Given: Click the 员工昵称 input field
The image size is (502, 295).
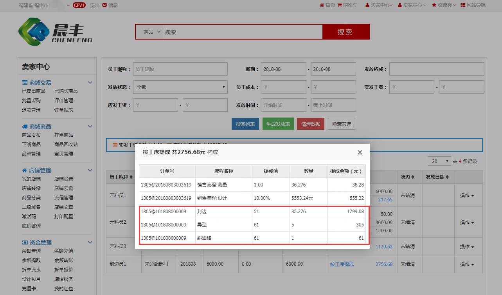Looking at the screenshot, I should 180,69.
